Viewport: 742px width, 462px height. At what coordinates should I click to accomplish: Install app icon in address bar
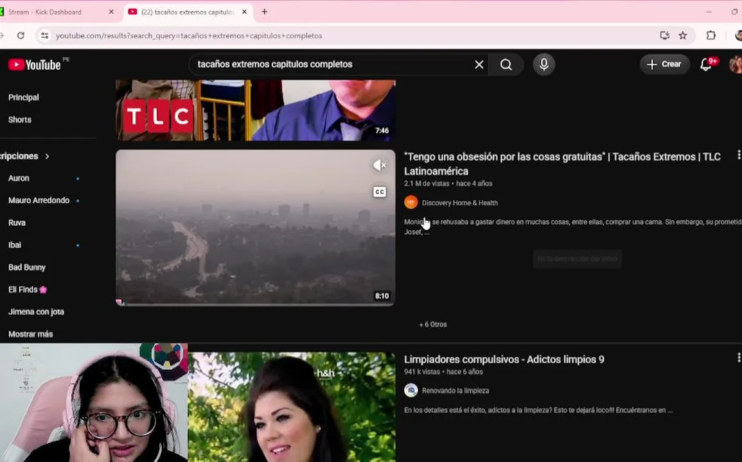(664, 35)
